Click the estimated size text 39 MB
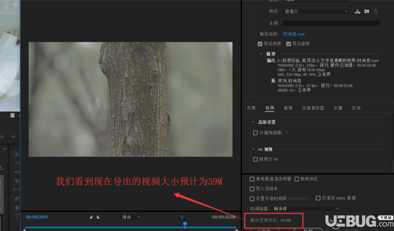The height and width of the screenshot is (231, 394). [285, 220]
